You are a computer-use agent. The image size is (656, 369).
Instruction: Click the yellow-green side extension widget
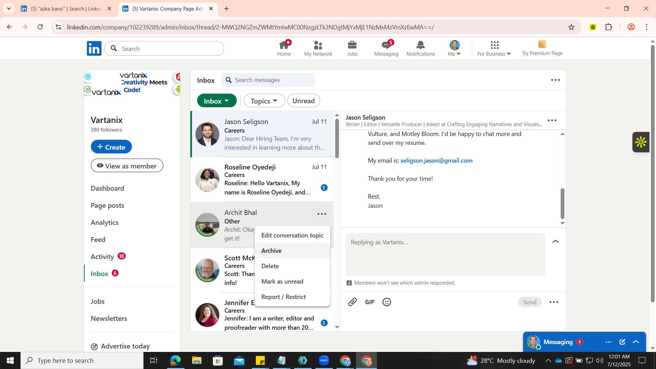tap(641, 142)
